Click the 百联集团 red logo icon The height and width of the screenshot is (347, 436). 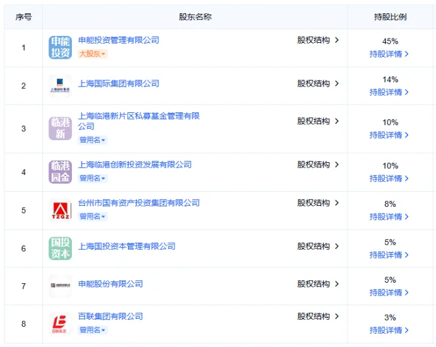pyautogui.click(x=61, y=324)
